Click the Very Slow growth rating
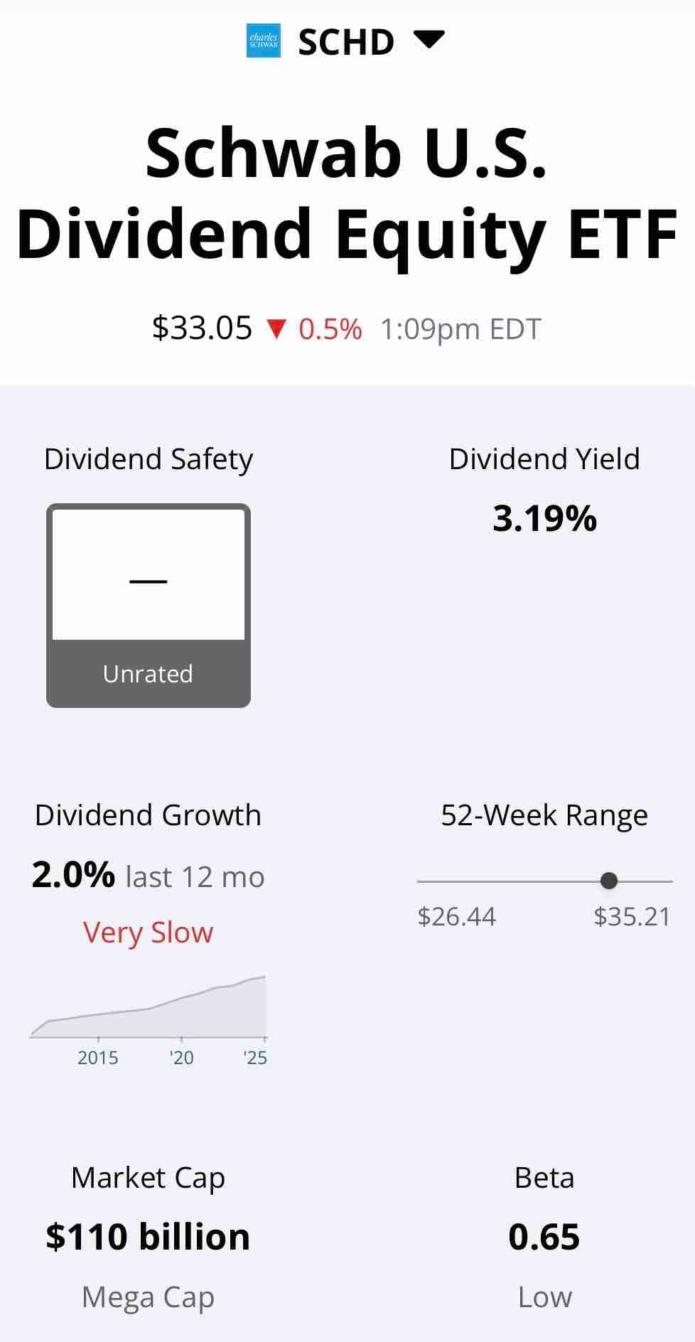The height and width of the screenshot is (1342, 695). [x=149, y=932]
